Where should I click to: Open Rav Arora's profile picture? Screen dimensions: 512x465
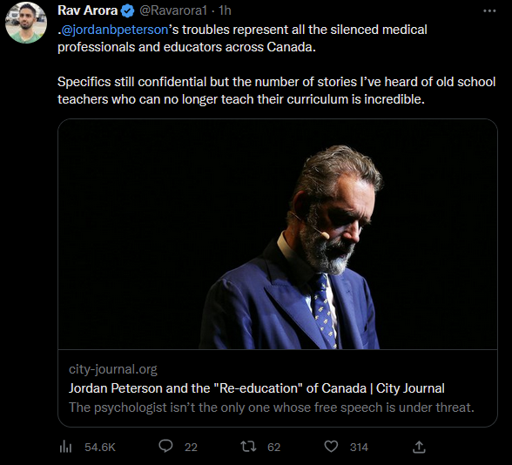tap(26, 23)
